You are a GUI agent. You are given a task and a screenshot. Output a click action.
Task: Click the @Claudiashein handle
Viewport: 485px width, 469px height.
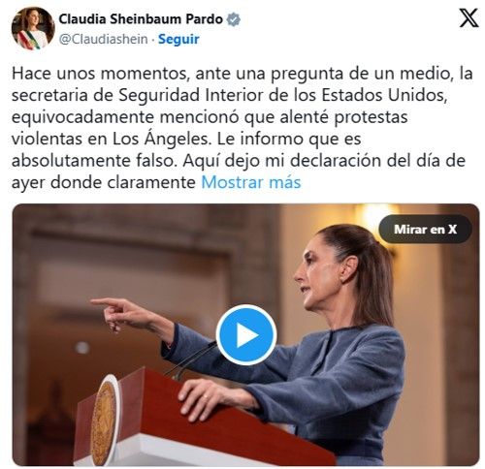[x=103, y=40]
